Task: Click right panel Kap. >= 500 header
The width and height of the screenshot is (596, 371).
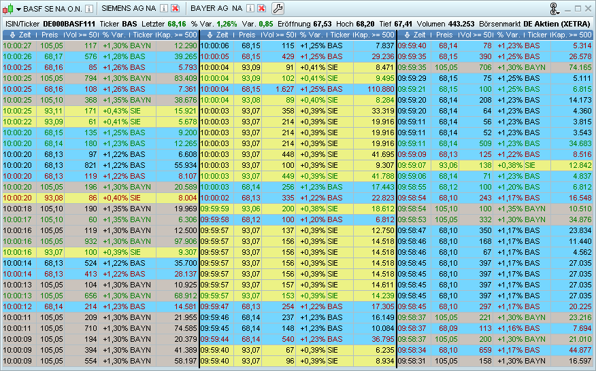Action: (x=572, y=35)
